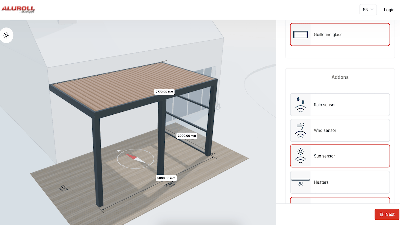The width and height of the screenshot is (400, 225).
Task: Toggle the sun lighting icon over the 3D view
Action: pos(6,35)
